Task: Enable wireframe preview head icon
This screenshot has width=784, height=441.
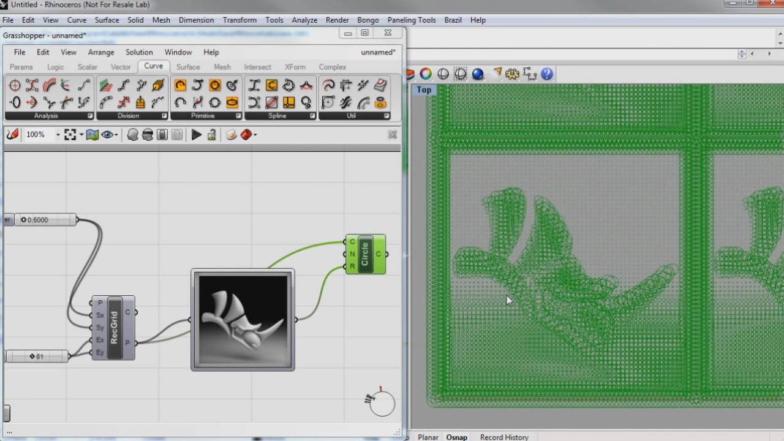Action: [x=148, y=134]
